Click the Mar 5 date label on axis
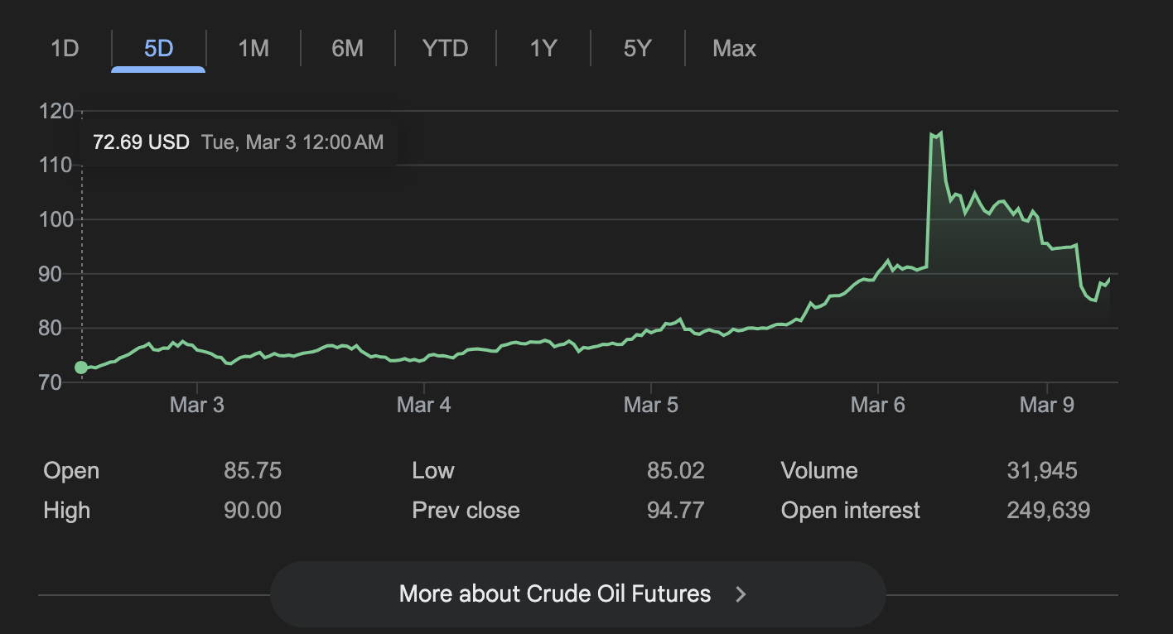This screenshot has height=634, width=1173. [x=650, y=405]
